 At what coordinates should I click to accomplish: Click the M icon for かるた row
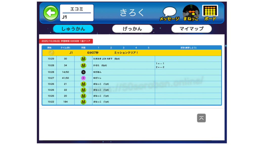pyautogui.click(x=83, y=65)
